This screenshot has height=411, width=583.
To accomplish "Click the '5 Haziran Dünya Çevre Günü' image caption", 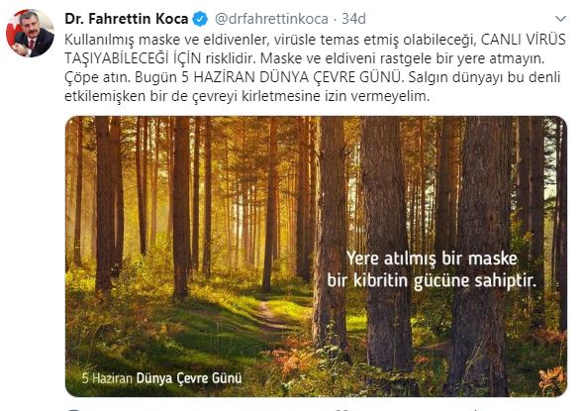I will pyautogui.click(x=161, y=378).
